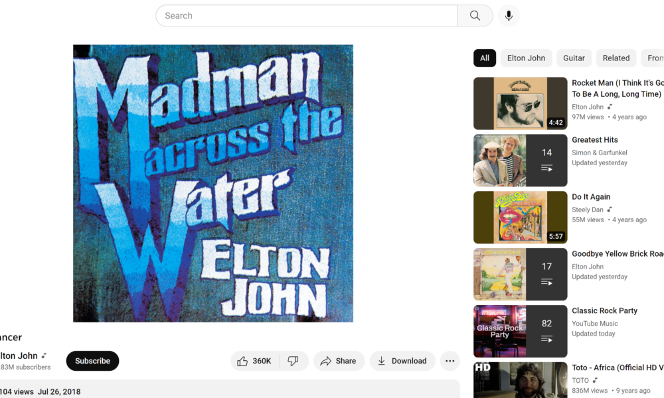Visit Steely Dan channel name
664x398 pixels.
(588, 210)
